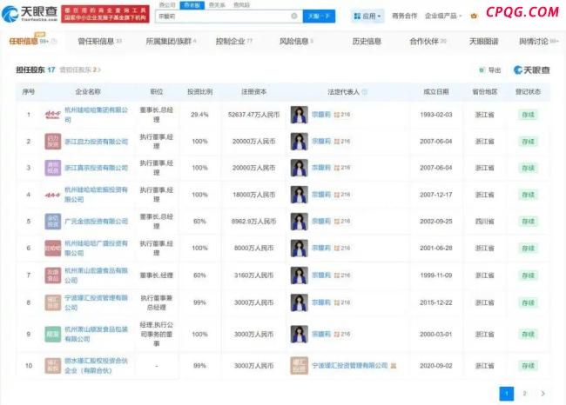566x405 pixels.
Task: Click the clear (x) icon in search box
Action: [293, 16]
